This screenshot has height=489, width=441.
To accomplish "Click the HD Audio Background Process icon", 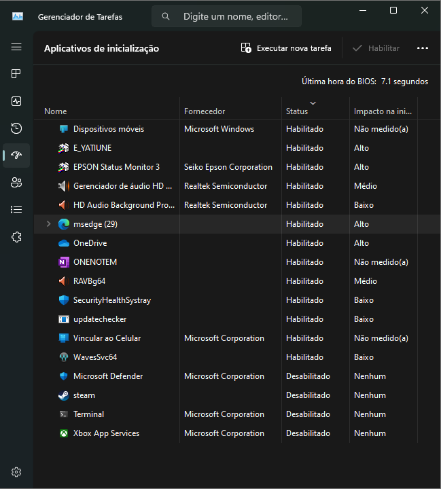I will 63,205.
